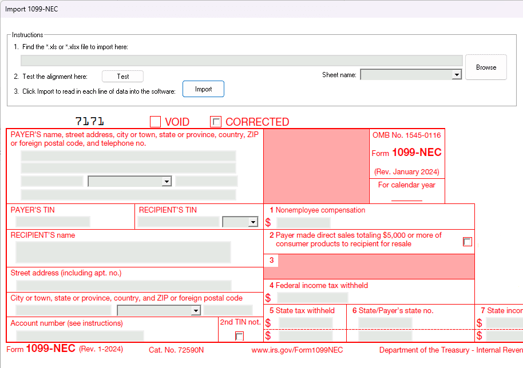Viewport: 523px width, 368px height.
Task: Click the Test alignment button
Action: click(x=122, y=77)
